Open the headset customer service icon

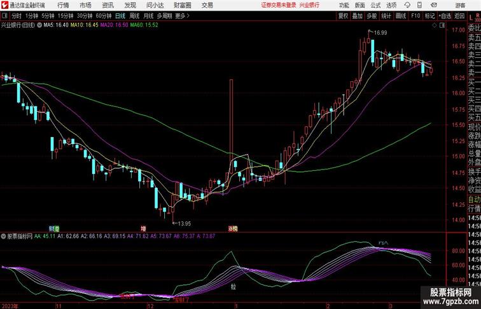[407, 5]
